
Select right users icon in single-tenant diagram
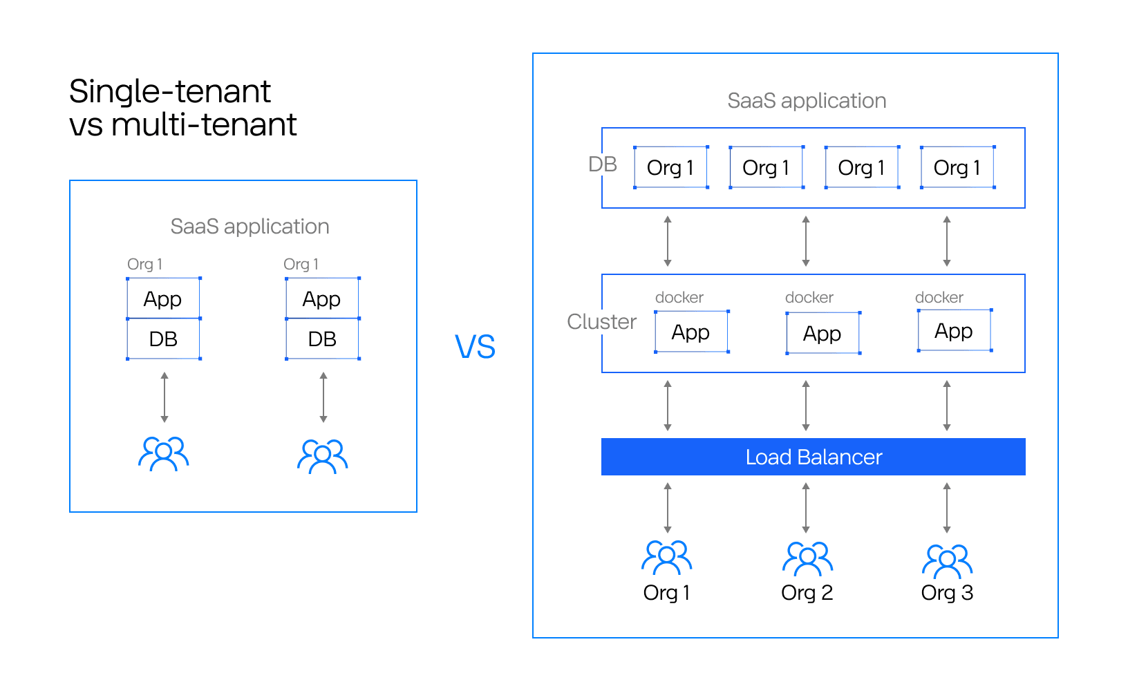323,456
